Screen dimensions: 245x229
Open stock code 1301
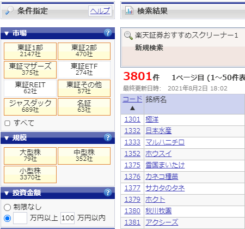tap(132, 119)
